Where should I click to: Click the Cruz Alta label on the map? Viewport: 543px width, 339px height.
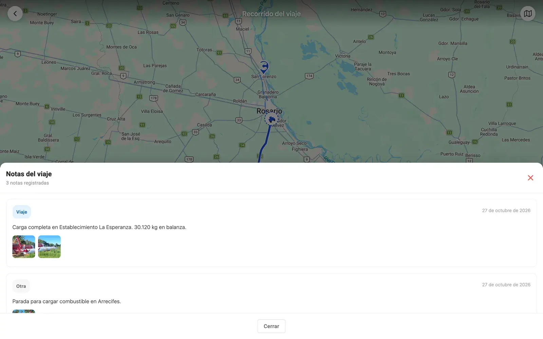(x=116, y=119)
